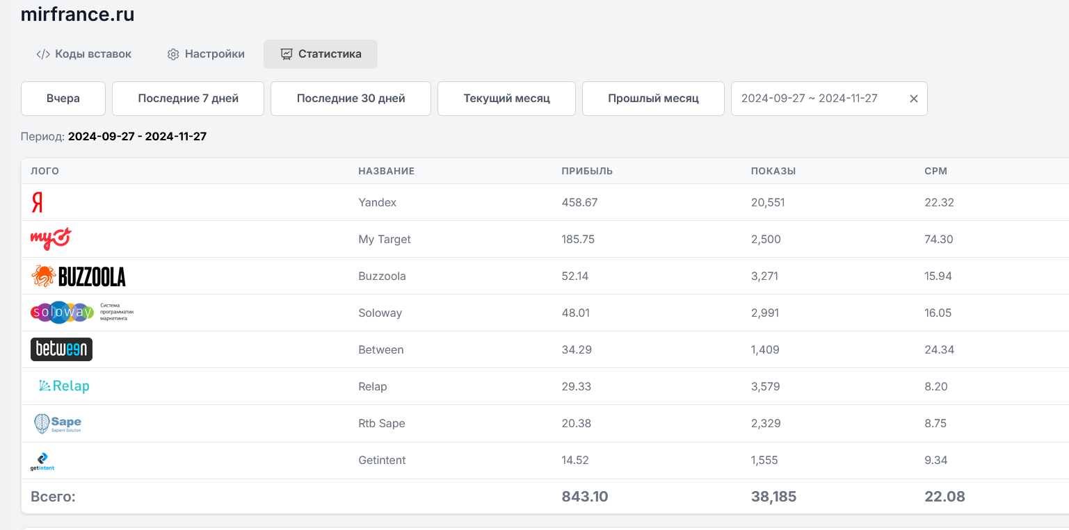This screenshot has height=530, width=1069.
Task: Clear the date range with X icon
Action: click(x=914, y=99)
